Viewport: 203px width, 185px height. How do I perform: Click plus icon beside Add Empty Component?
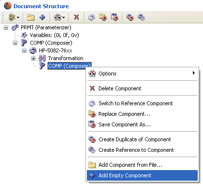click(x=92, y=175)
